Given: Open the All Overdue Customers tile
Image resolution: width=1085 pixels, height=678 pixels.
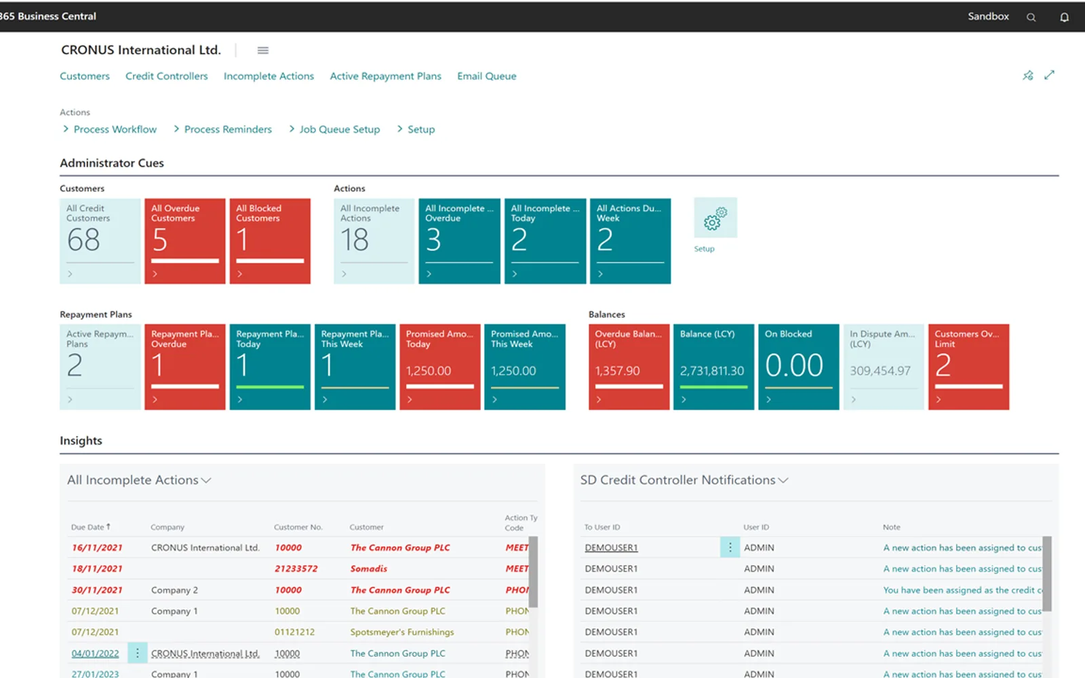Looking at the screenshot, I should (x=184, y=241).
